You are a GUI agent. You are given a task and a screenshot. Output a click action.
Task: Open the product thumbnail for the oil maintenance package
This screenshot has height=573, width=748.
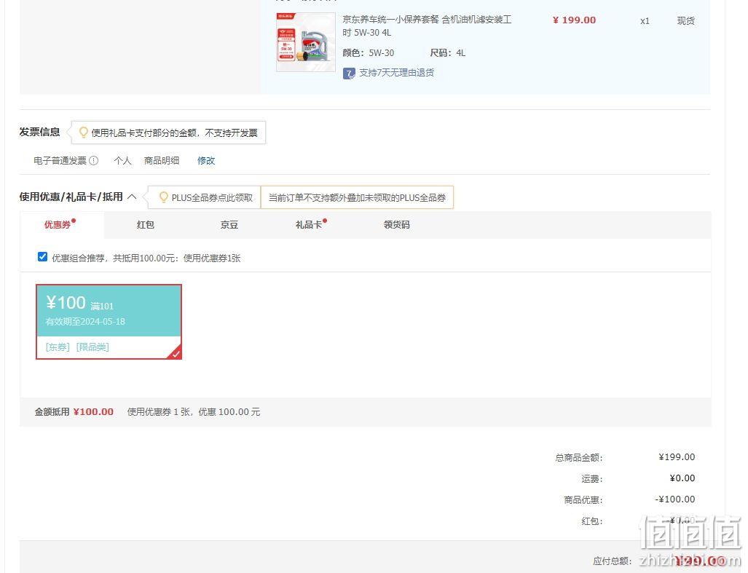(306, 42)
